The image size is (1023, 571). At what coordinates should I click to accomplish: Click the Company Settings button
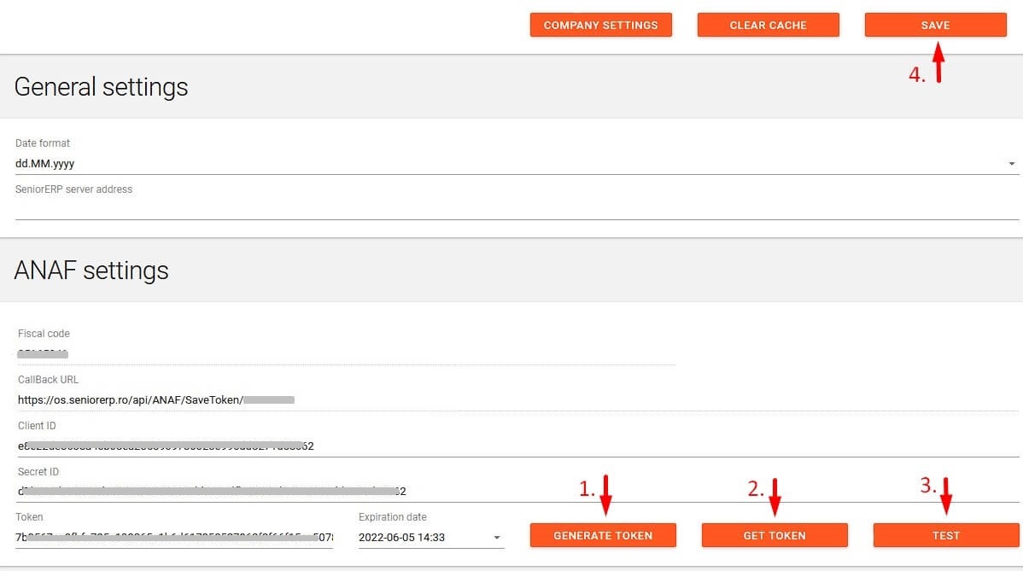click(x=601, y=25)
